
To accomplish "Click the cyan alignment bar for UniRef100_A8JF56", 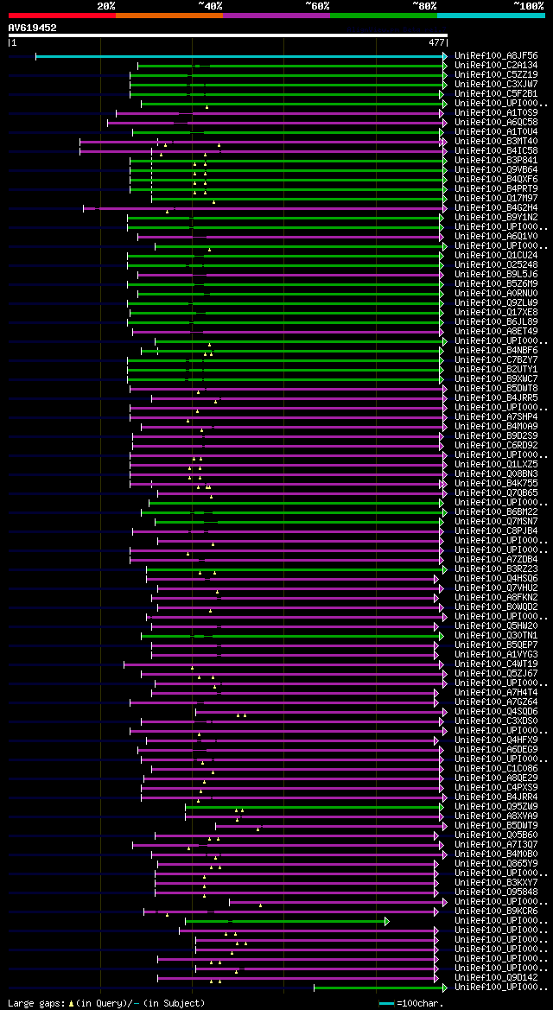I will pos(241,56).
